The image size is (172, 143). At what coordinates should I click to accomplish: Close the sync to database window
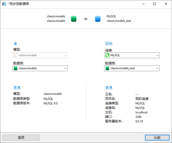click(166, 4)
